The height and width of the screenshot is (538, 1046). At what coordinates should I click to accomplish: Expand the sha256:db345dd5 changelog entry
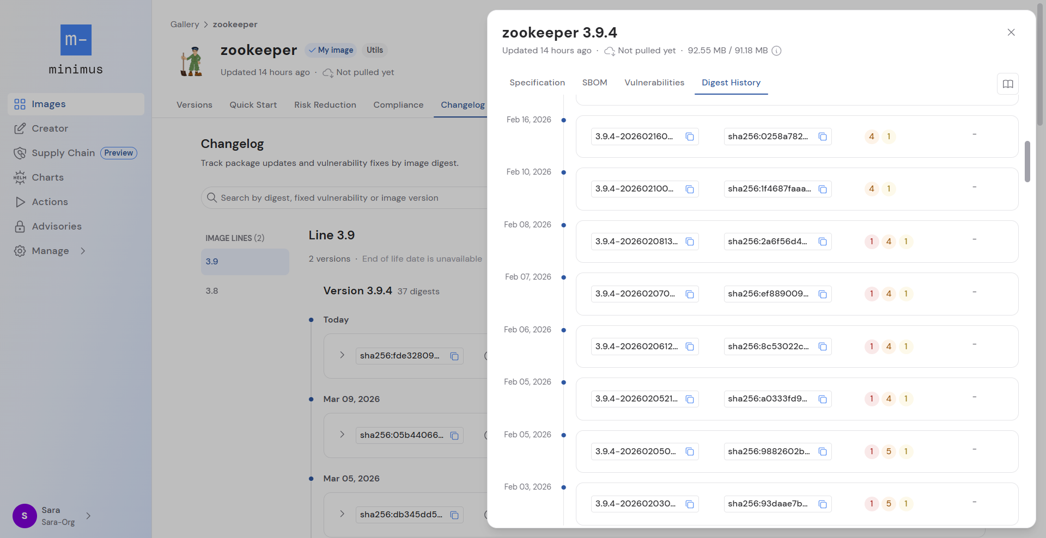click(x=342, y=514)
